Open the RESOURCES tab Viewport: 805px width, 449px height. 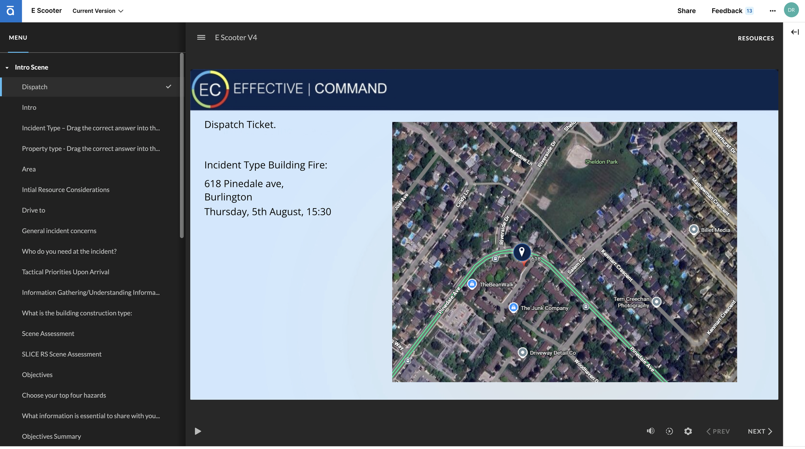(755, 38)
